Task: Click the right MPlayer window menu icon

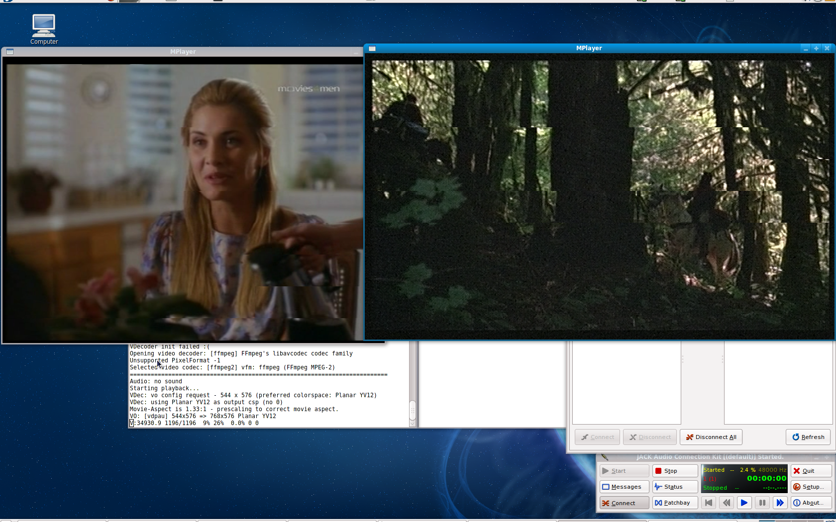Action: [372, 48]
